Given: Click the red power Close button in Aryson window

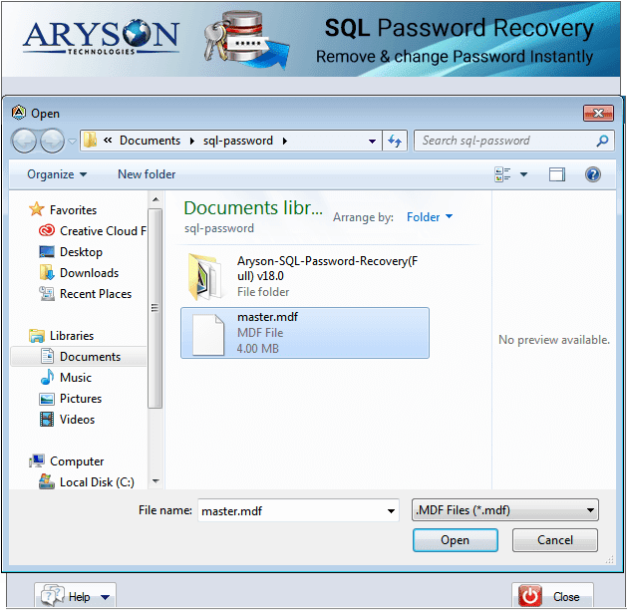Looking at the screenshot, I should (x=552, y=596).
